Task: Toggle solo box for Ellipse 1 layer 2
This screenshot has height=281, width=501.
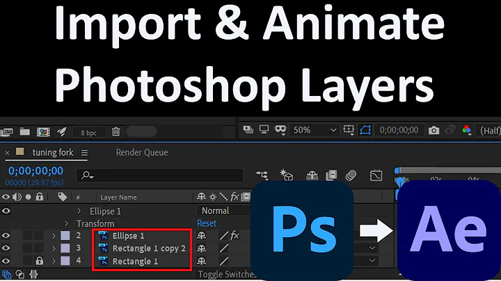Action: tap(28, 236)
